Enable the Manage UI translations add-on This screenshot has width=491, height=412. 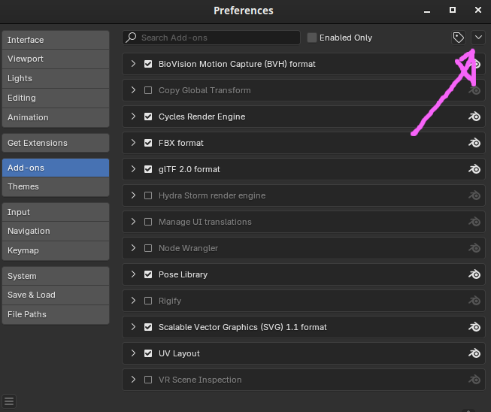coord(148,222)
